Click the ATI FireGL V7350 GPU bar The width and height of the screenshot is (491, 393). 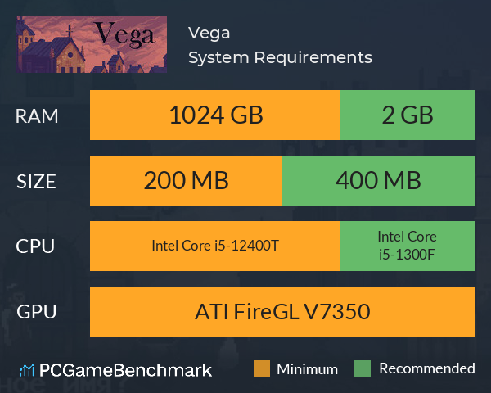(282, 311)
